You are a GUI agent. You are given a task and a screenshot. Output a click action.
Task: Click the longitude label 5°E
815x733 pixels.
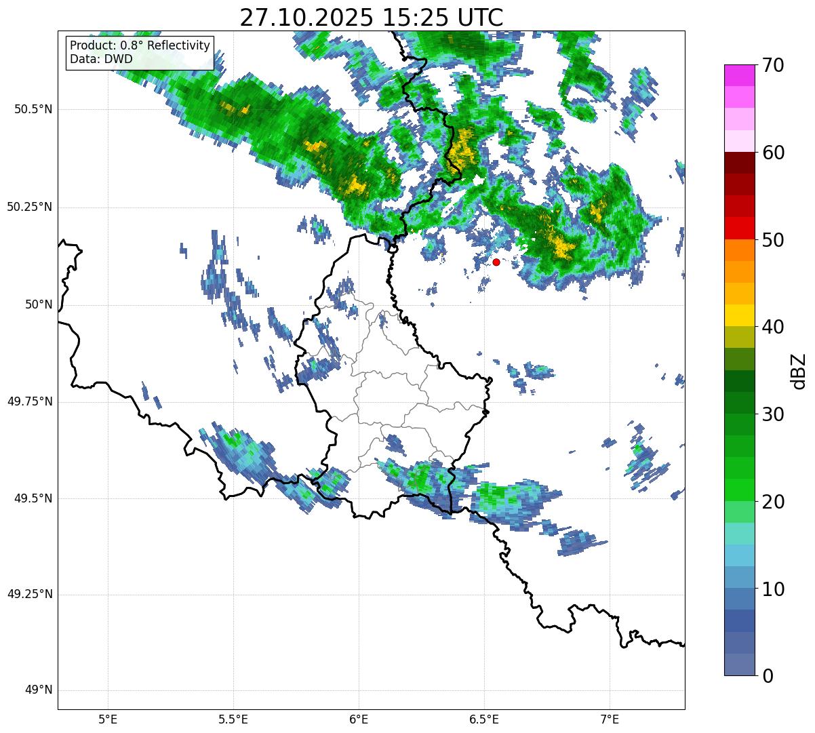[x=108, y=719]
